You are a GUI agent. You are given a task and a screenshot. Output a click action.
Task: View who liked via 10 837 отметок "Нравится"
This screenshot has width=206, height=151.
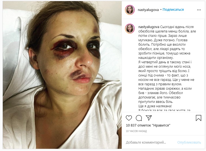click(148, 125)
